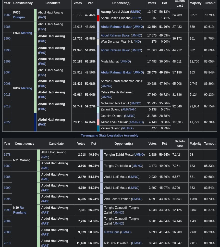
Task: Open PAS link in 2022 candidate cell
Action: 42,125
